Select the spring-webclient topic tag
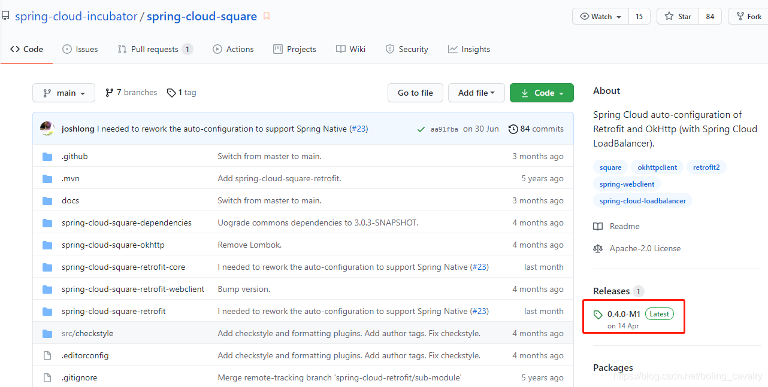Image resolution: width=768 pixels, height=387 pixels. click(627, 184)
